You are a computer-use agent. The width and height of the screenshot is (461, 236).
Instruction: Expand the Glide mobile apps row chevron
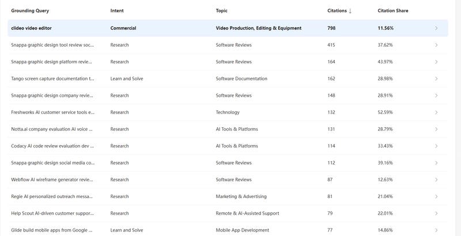(x=436, y=230)
